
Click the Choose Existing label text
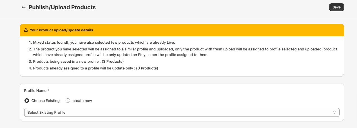(x=46, y=101)
